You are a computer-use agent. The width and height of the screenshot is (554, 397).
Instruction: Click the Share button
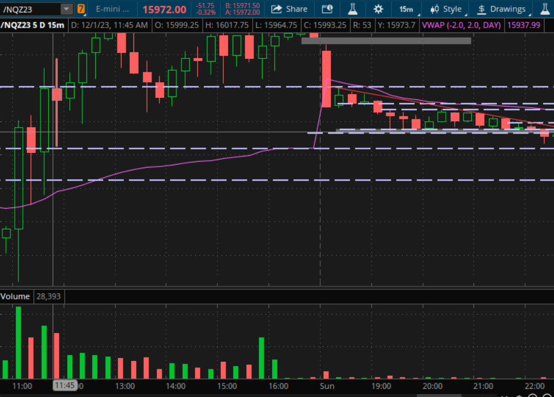point(289,9)
